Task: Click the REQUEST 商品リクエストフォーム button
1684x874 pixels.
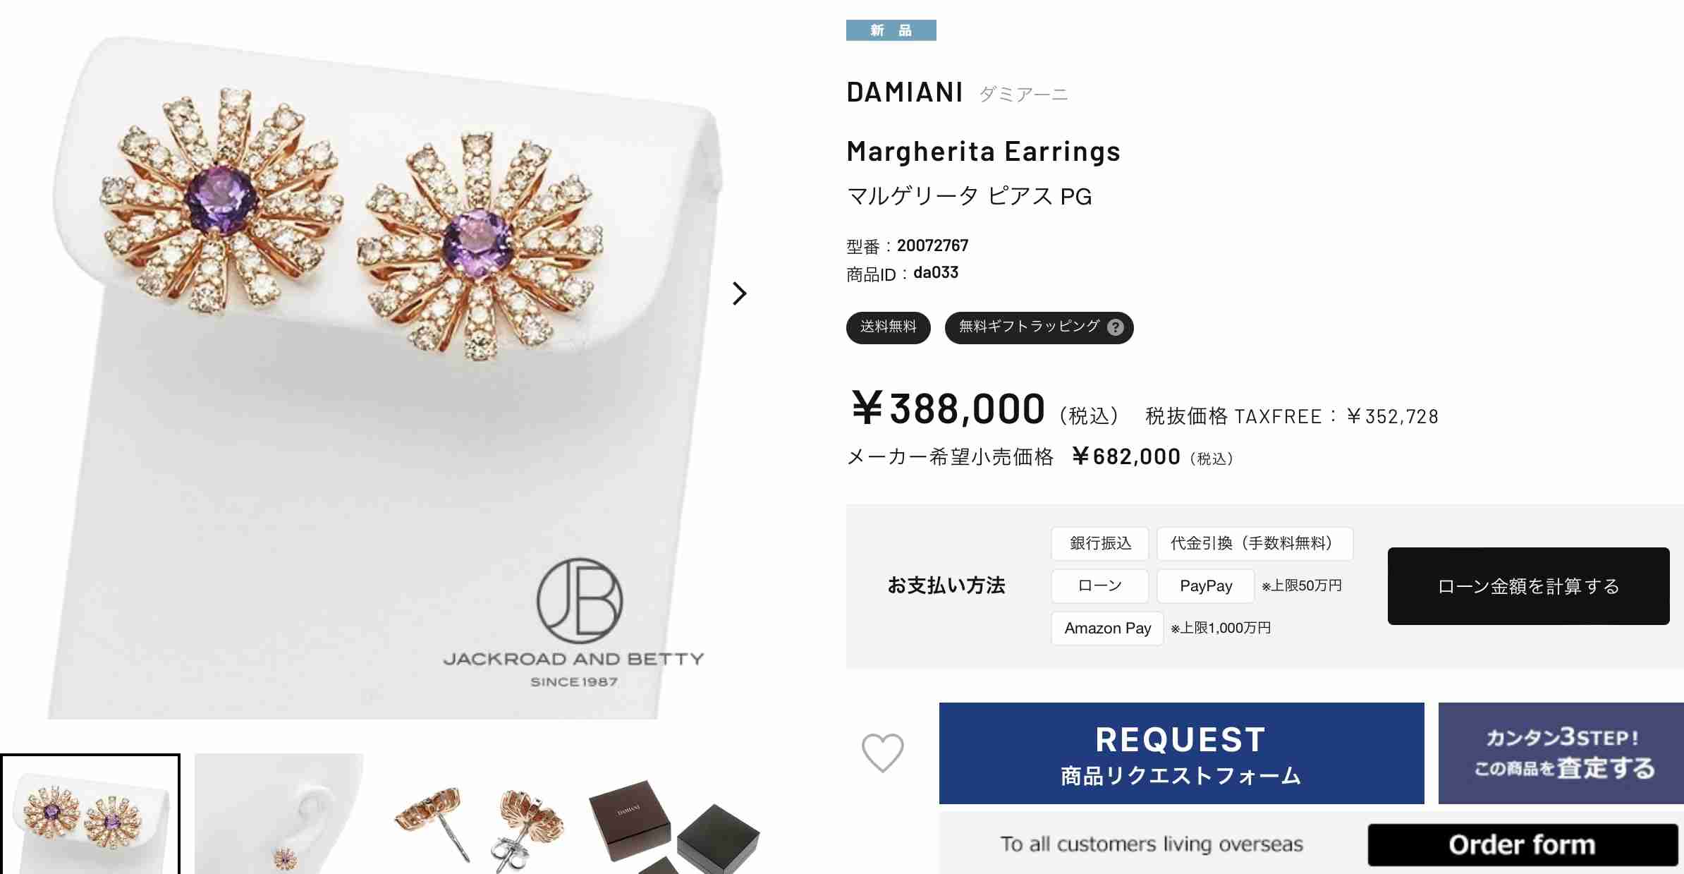Action: 1181,753
